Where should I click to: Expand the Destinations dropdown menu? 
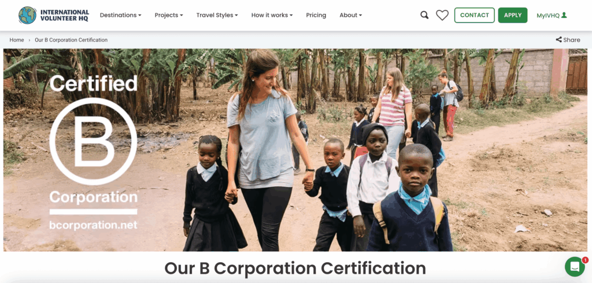click(x=120, y=15)
